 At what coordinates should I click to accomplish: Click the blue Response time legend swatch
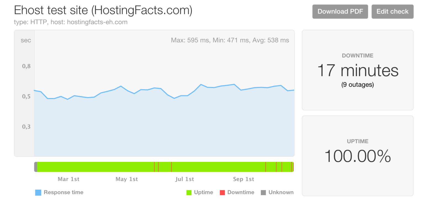[38, 193]
